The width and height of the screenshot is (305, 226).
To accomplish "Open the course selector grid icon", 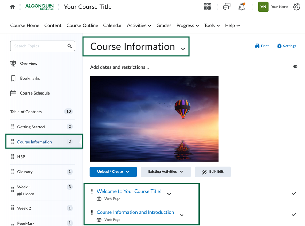I will click(208, 7).
